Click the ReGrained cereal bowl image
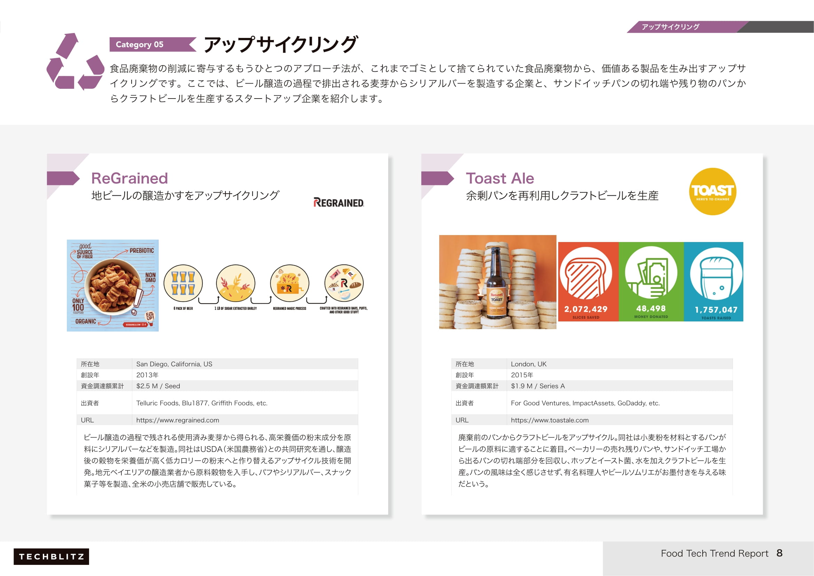 [x=113, y=286]
